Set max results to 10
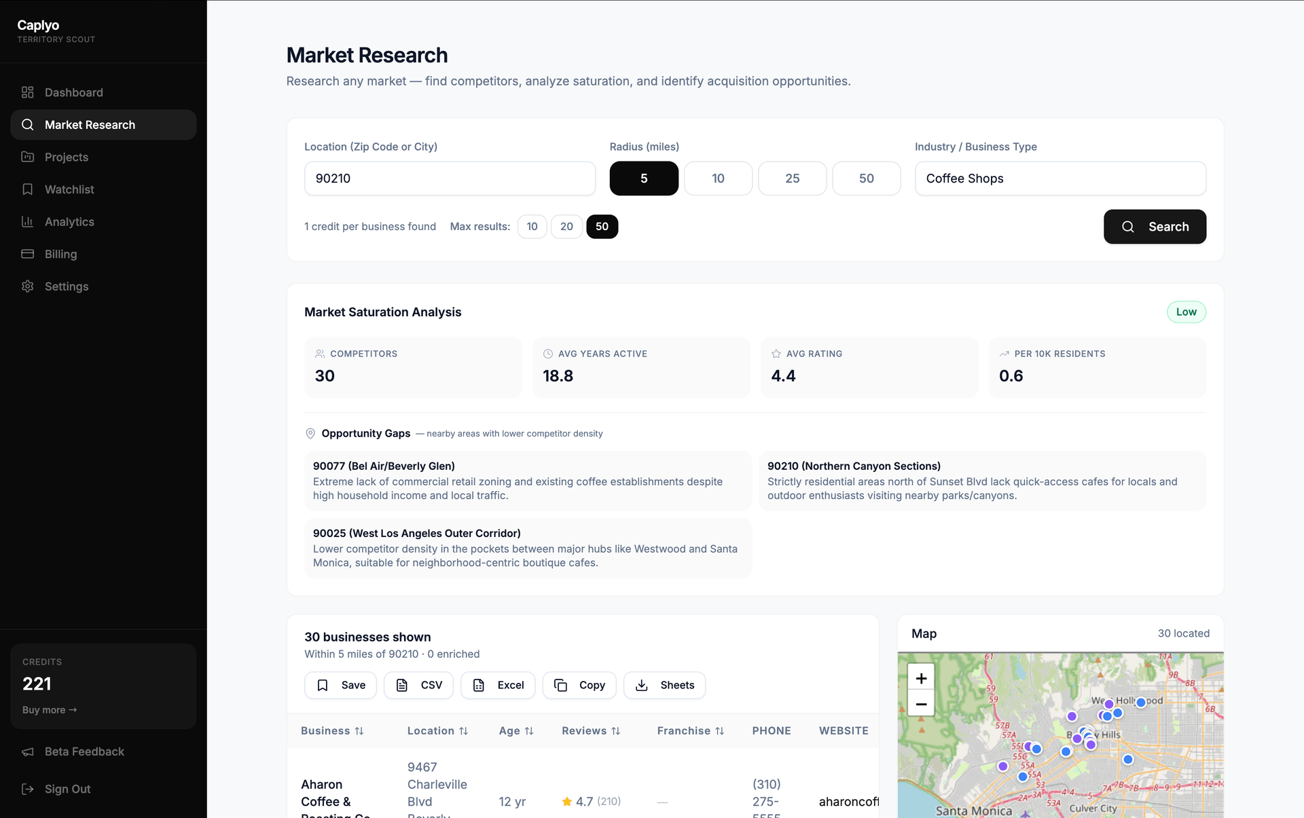Viewport: 1304px width, 818px height. click(532, 227)
